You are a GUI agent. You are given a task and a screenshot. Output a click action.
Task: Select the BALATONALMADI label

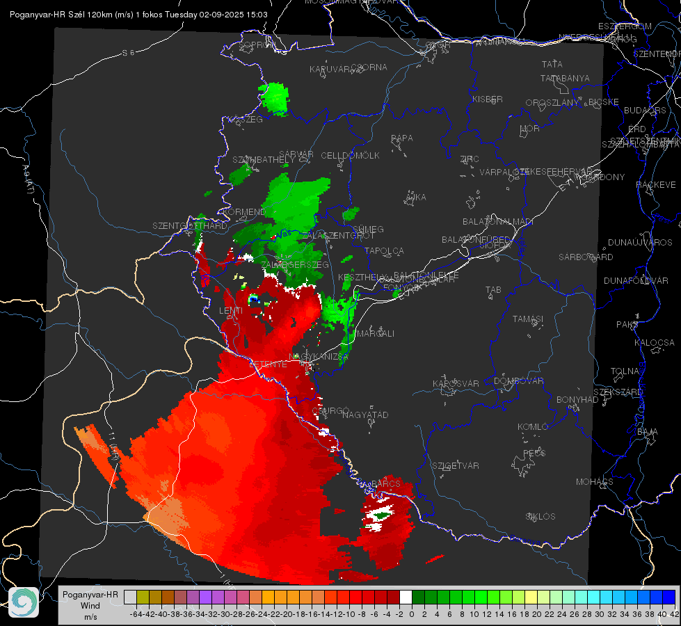point(498,222)
